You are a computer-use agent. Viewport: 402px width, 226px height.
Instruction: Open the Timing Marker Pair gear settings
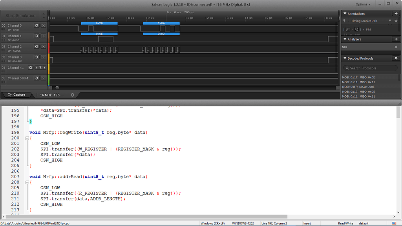tap(395, 20)
